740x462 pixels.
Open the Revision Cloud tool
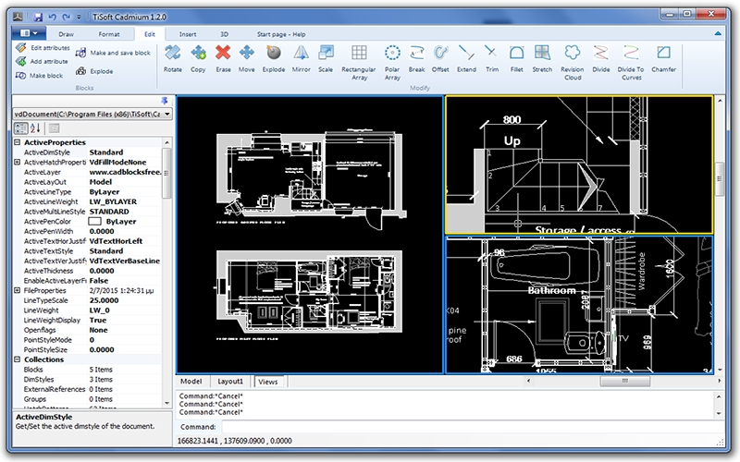coord(572,62)
